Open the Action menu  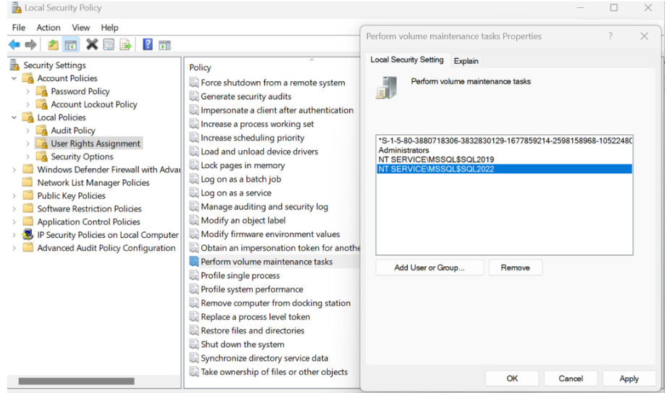49,28
